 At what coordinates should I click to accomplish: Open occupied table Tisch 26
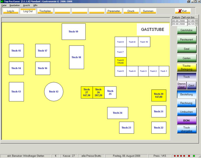99,92
